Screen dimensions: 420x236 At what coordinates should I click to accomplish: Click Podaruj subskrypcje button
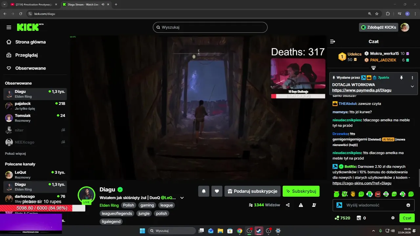click(x=252, y=191)
